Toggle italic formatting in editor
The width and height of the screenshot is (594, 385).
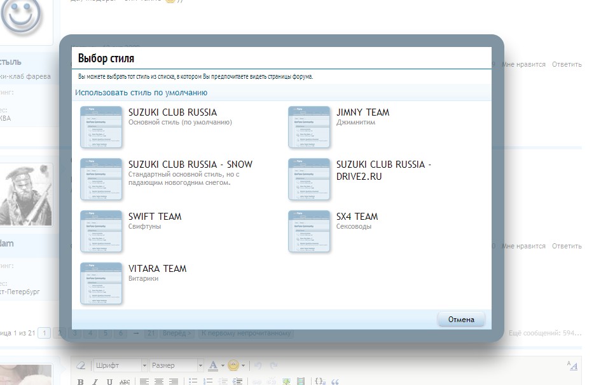(x=95, y=382)
